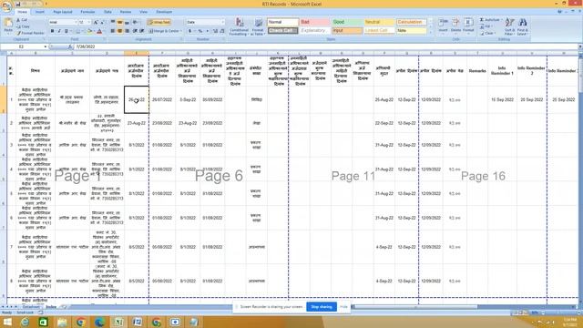The height and width of the screenshot is (328, 583).
Task: Increase font size with Grow Font icon
Action: tap(96, 22)
